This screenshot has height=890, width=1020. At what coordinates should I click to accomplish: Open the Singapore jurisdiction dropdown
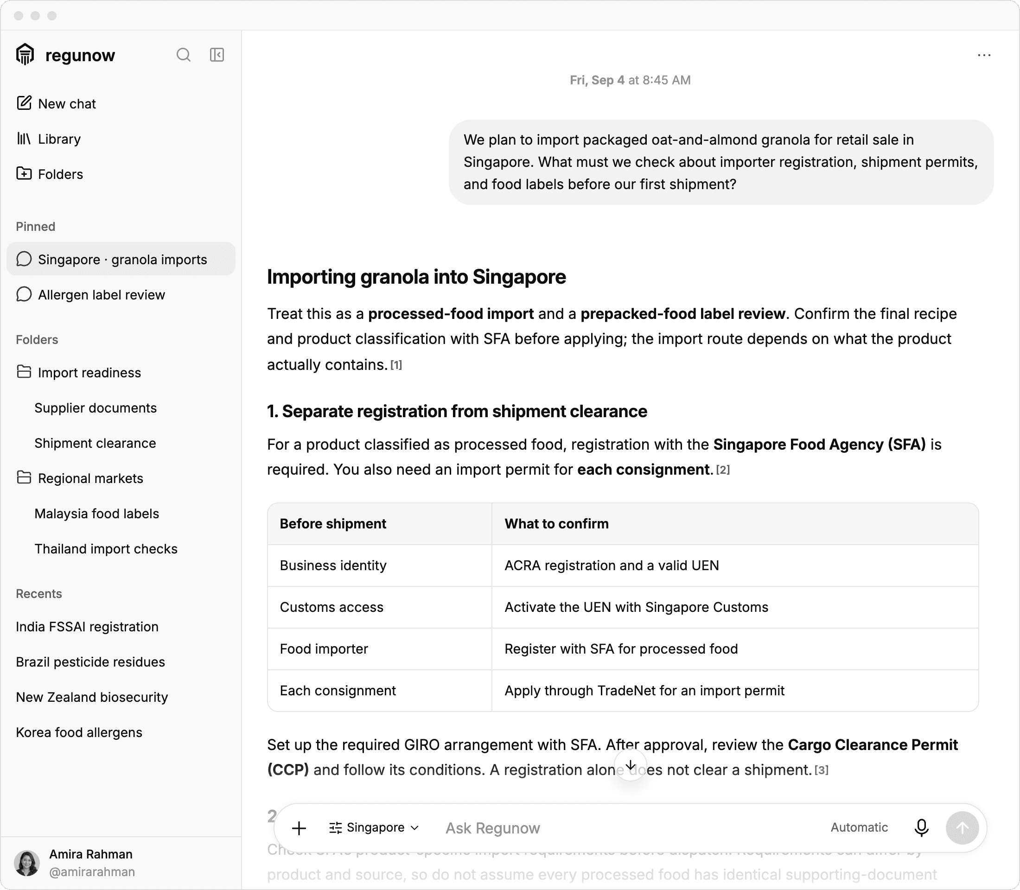point(374,828)
